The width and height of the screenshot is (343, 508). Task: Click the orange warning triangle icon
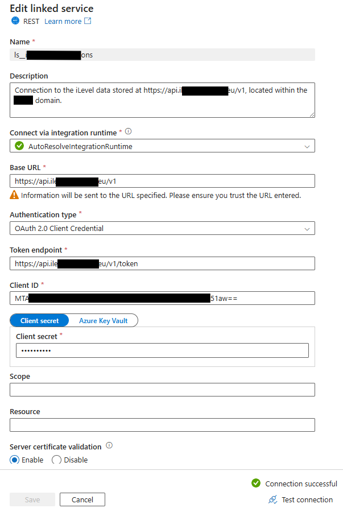point(14,195)
